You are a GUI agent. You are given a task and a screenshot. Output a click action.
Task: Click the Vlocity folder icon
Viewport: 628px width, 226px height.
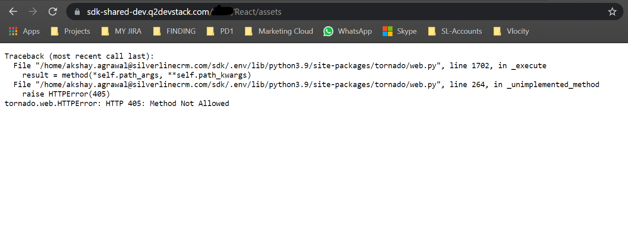pos(497,31)
